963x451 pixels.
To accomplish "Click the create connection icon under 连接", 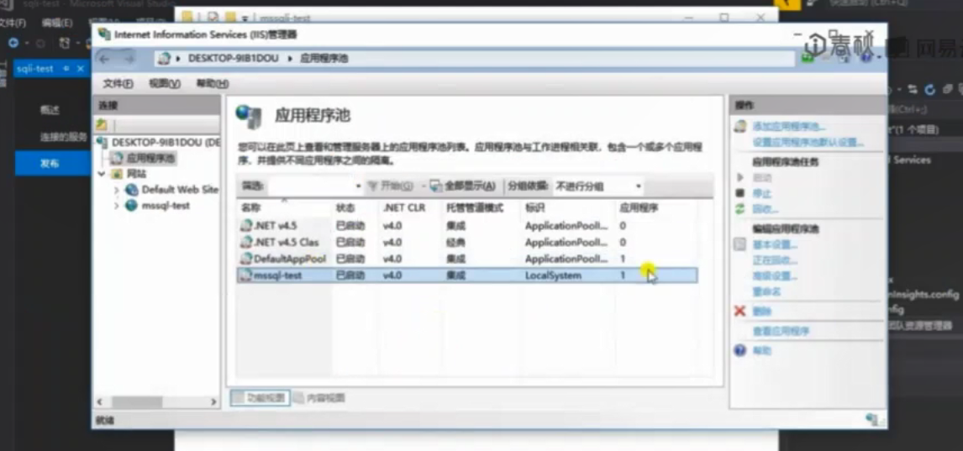I will click(102, 125).
